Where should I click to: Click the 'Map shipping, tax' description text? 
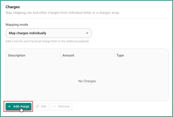tap(63, 13)
